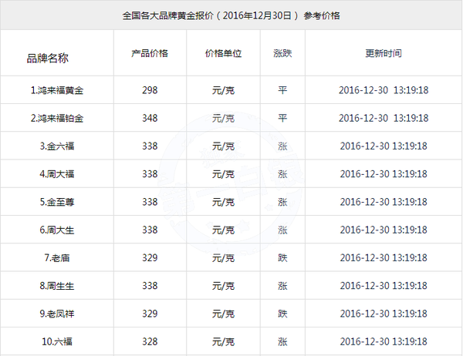This screenshot has width=463, height=356.
Task: Select the 价格单位 column header
Action: (x=223, y=53)
